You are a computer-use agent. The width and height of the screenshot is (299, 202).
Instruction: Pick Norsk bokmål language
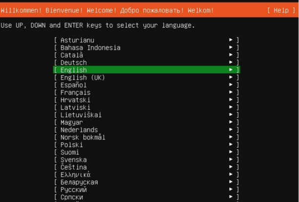point(146,137)
